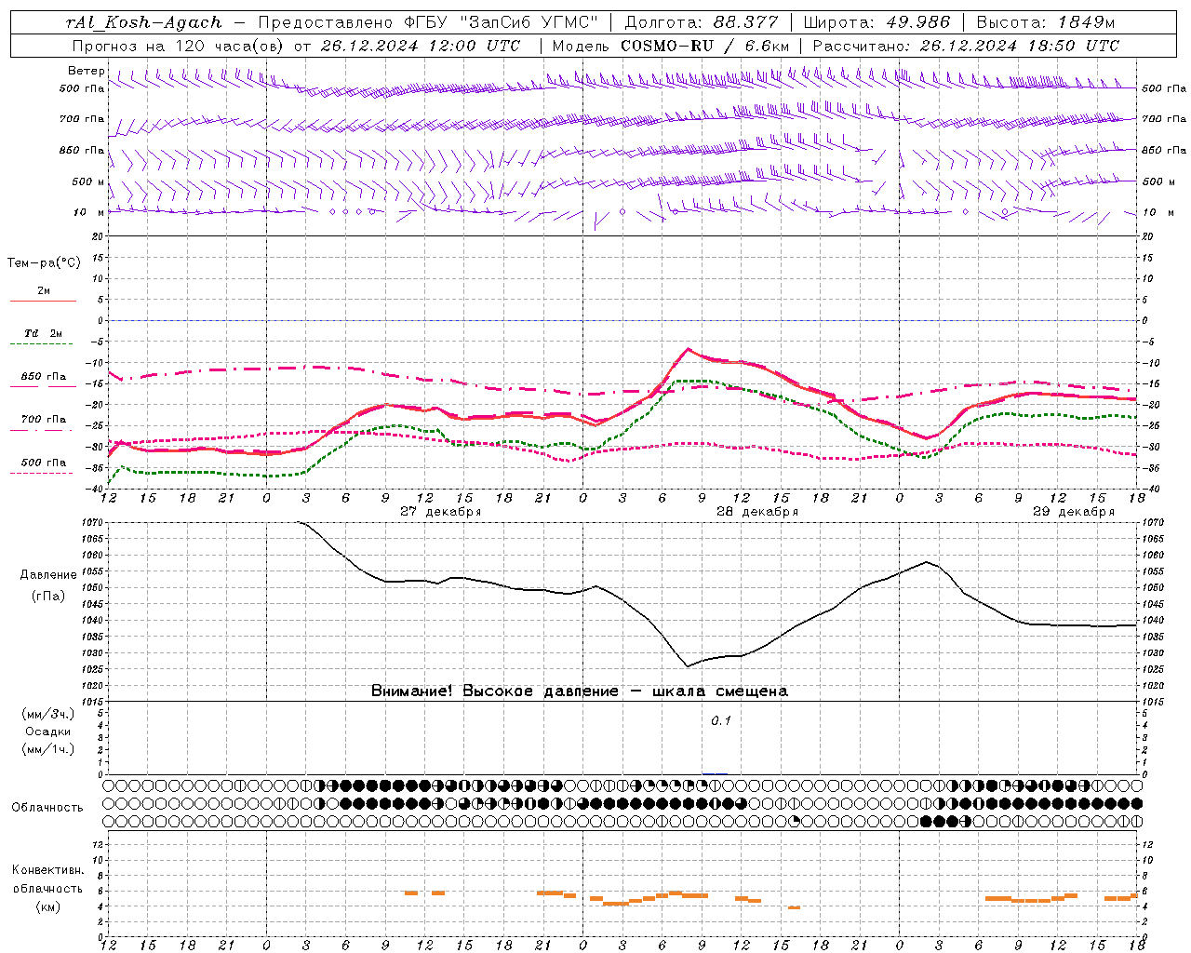
Task: Click the 'Td 2м' dew point legend entry
Action: (43, 333)
